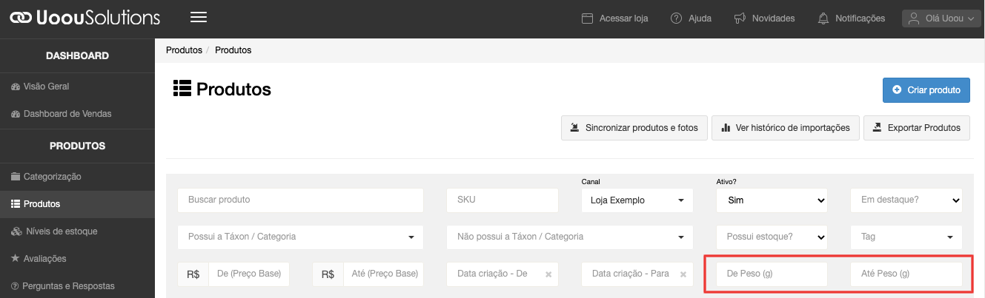985x298 pixels.
Task: Clear Data criação - Para with x
Action: click(x=683, y=274)
